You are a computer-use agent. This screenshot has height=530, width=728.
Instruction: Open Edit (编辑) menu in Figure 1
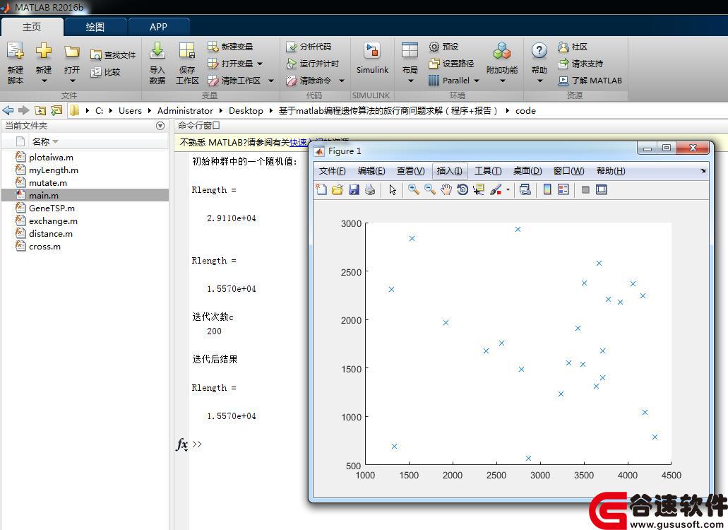click(x=371, y=171)
